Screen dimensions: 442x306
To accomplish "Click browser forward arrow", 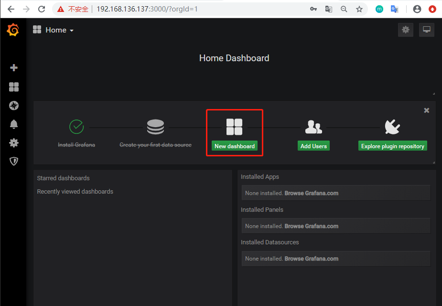I will click(x=26, y=9).
